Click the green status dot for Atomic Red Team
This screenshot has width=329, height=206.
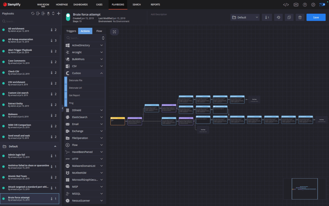click(4, 177)
